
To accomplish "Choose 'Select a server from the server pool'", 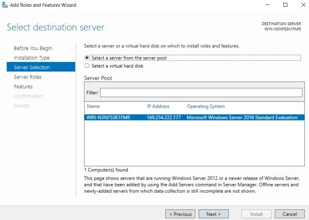I will [x=87, y=58].
